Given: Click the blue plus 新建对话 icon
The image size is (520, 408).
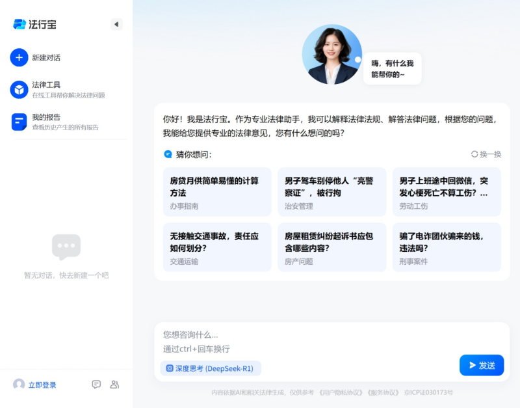Looking at the screenshot, I should [19, 57].
